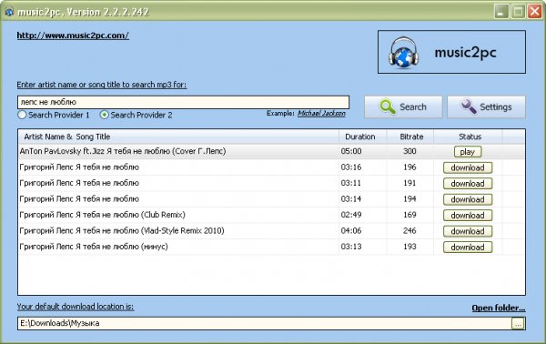Click the 196 bitrate value
The height and width of the screenshot is (344, 546).
point(409,167)
